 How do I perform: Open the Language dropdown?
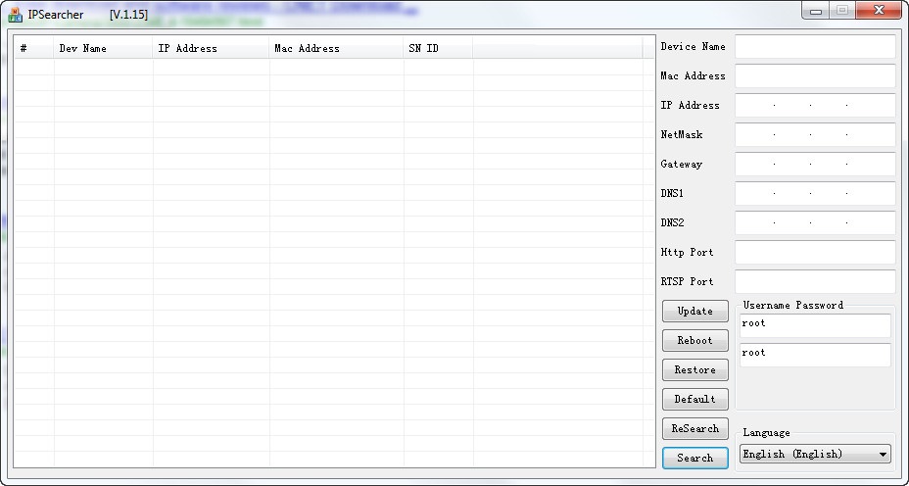click(815, 454)
